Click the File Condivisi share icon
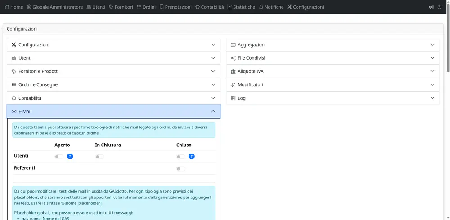The width and height of the screenshot is (450, 220). 233,58
